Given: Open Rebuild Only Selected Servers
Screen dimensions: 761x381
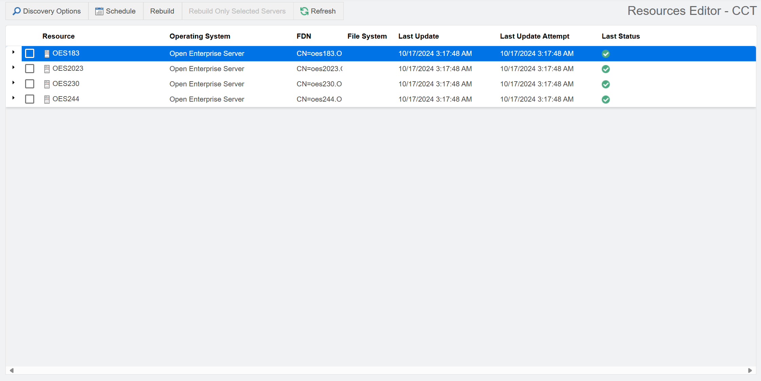Looking at the screenshot, I should (x=237, y=11).
